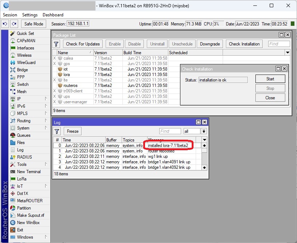
Task: Open Partition menu
Action: pos(24,208)
